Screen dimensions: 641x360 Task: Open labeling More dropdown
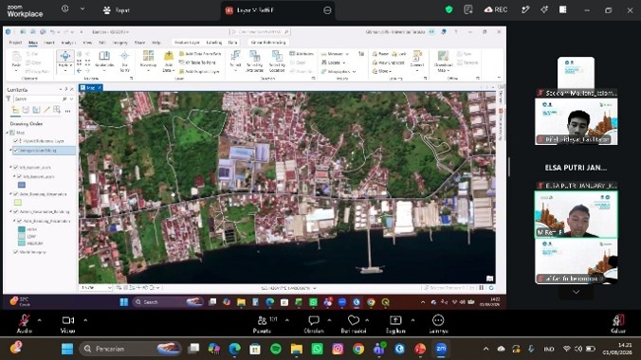(381, 71)
